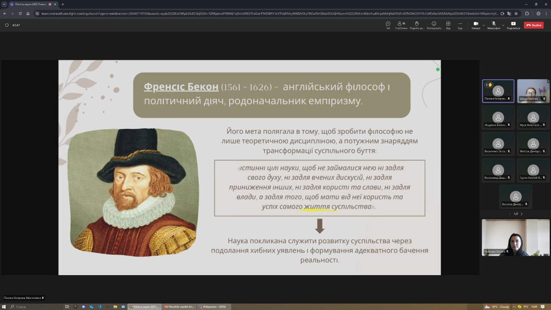The height and width of the screenshot is (310, 551).
Task: Expand the microphone options dropdown arrow
Action: [x=503, y=25]
